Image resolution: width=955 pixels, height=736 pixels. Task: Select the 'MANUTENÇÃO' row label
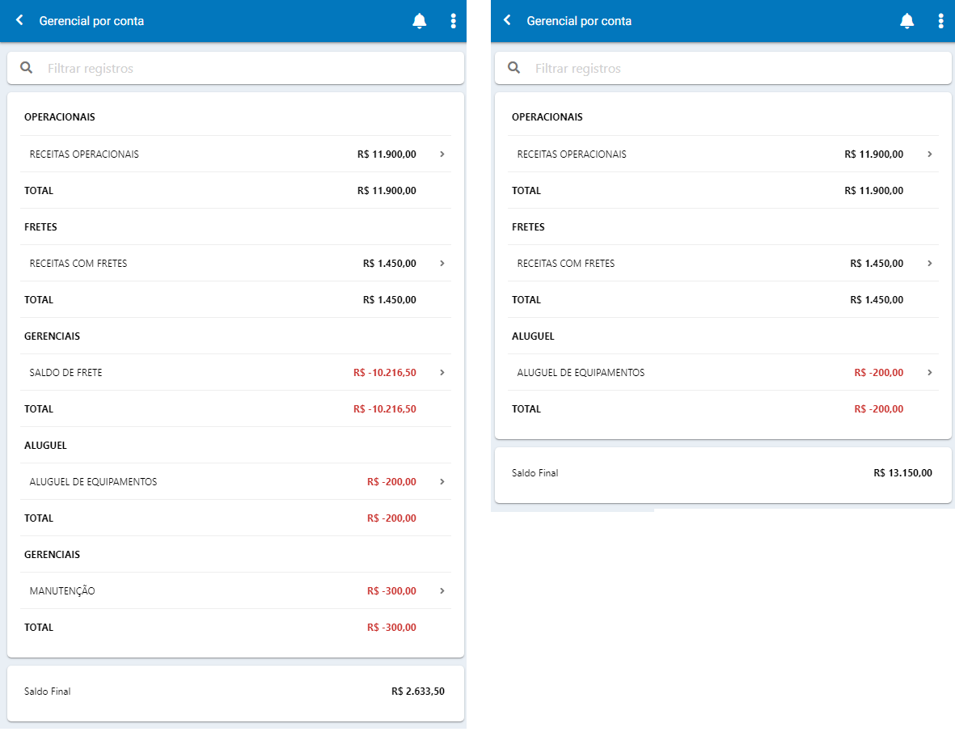(x=62, y=590)
